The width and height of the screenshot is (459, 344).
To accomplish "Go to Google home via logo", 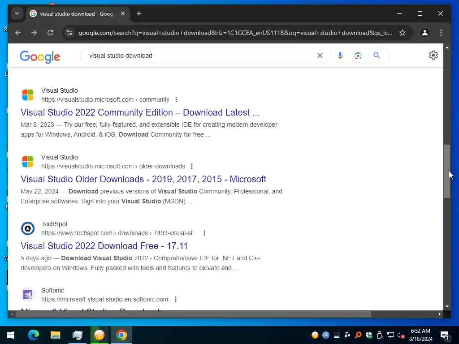I will pyautogui.click(x=40, y=56).
